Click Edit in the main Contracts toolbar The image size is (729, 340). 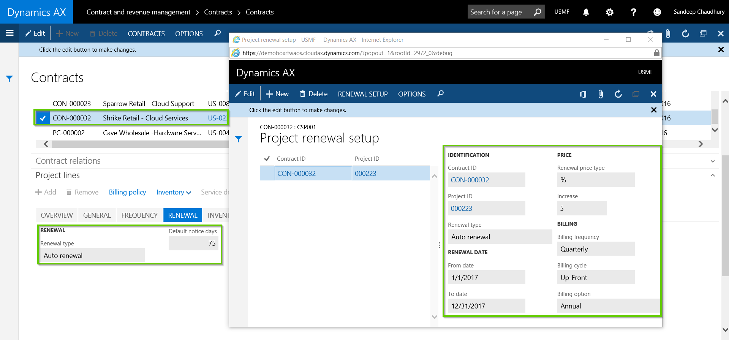35,33
